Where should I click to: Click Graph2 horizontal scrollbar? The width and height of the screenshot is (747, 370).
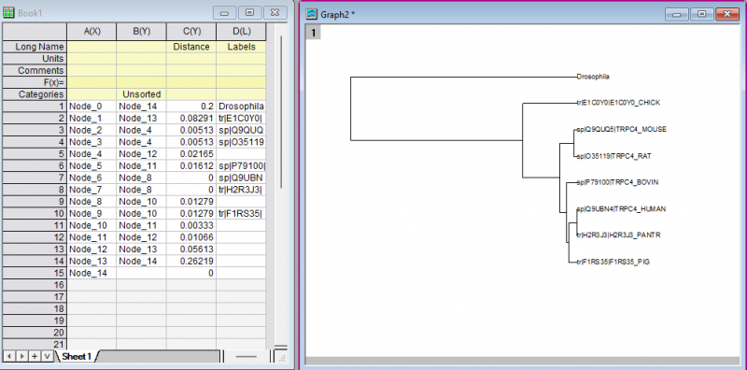click(523, 361)
